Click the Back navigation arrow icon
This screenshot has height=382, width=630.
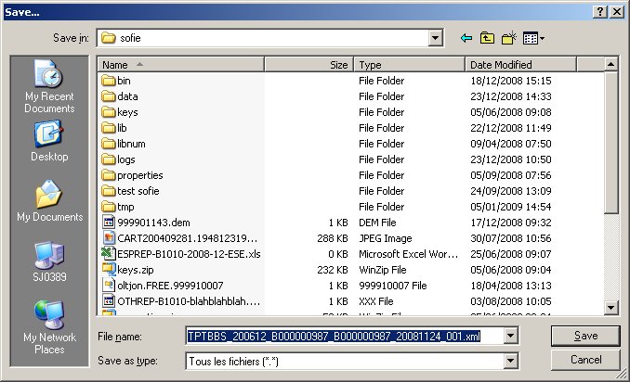tap(466, 38)
